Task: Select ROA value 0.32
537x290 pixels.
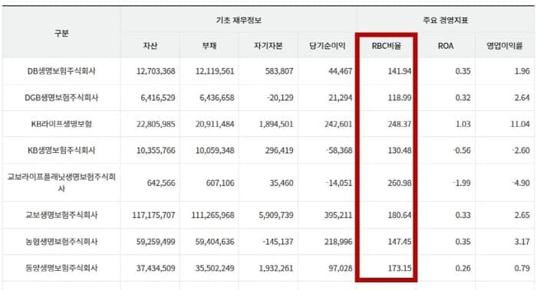Action: (463, 98)
